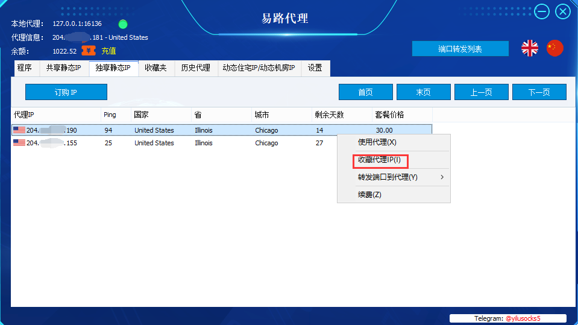Click the orange yuan recharge coupon icon
This screenshot has height=325, width=578.
pos(89,51)
